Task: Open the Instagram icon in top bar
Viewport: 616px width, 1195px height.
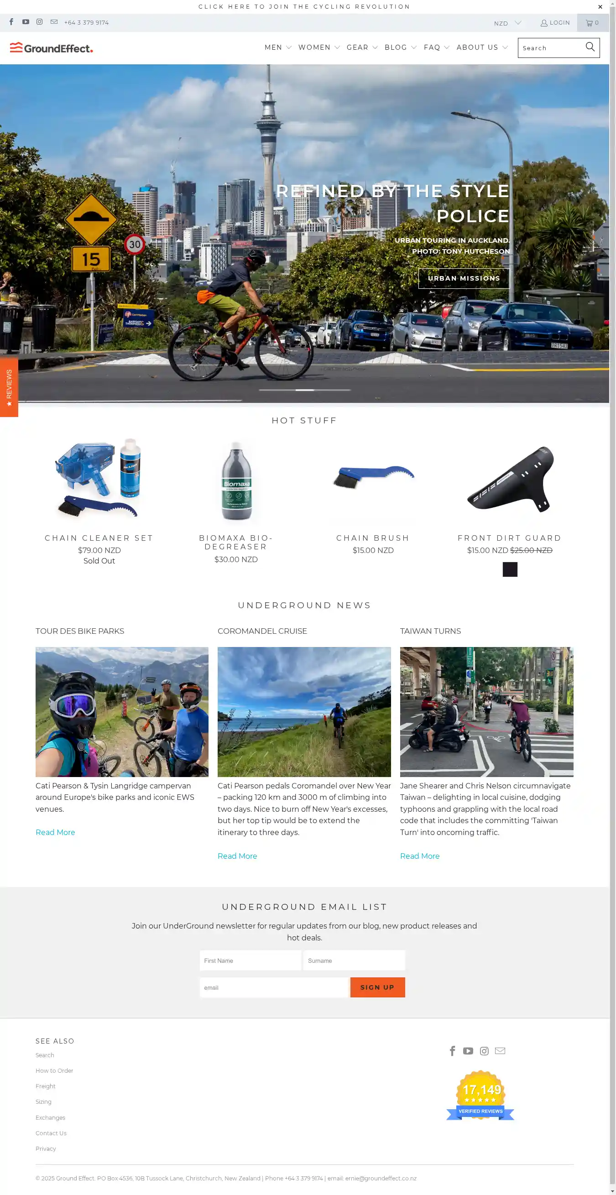Action: coord(39,22)
